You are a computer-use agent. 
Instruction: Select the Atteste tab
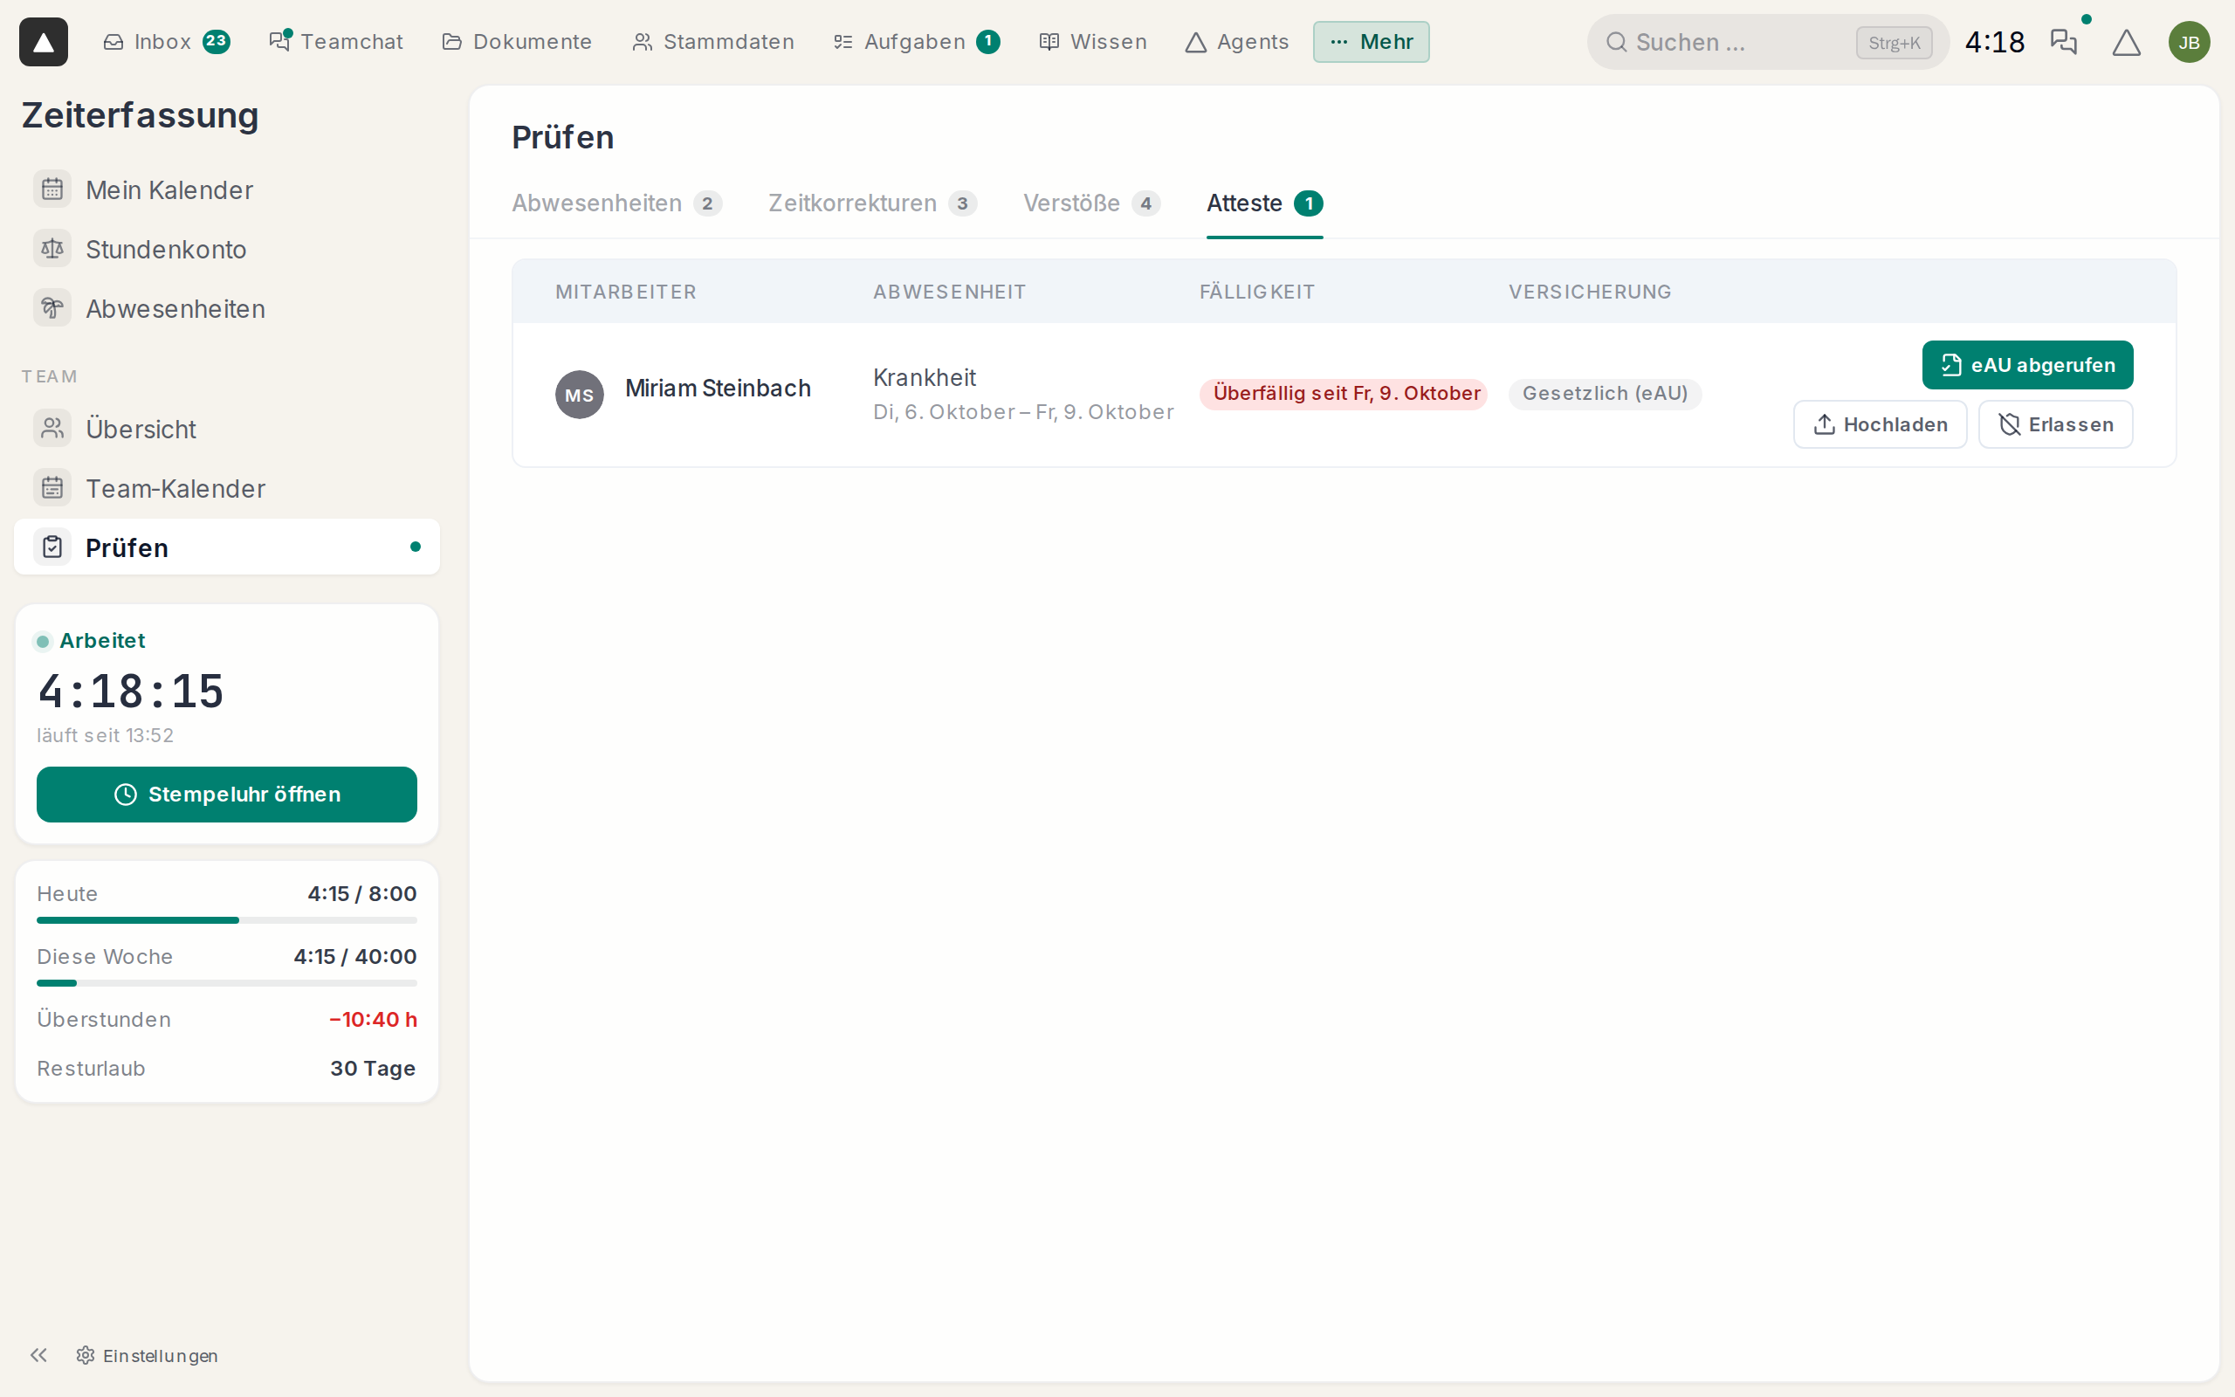1264,203
